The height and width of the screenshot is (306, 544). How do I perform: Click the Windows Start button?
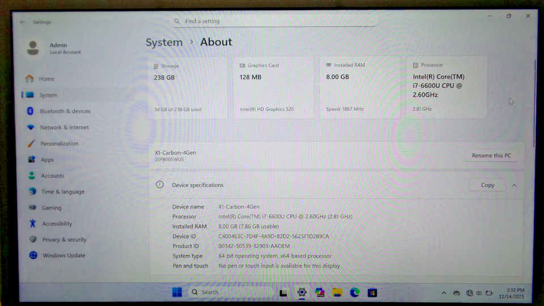point(177,292)
